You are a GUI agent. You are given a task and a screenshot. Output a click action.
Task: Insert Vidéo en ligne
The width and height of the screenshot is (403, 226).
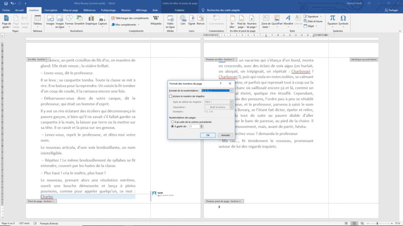pos(170,22)
